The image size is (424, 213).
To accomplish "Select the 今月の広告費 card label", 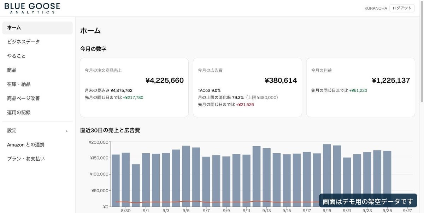I will 210,70.
